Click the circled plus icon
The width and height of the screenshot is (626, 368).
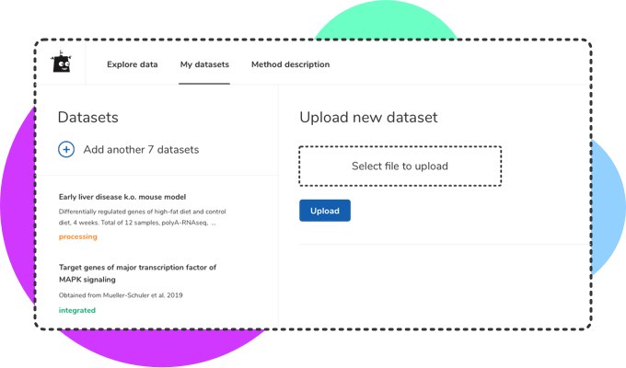coord(66,149)
